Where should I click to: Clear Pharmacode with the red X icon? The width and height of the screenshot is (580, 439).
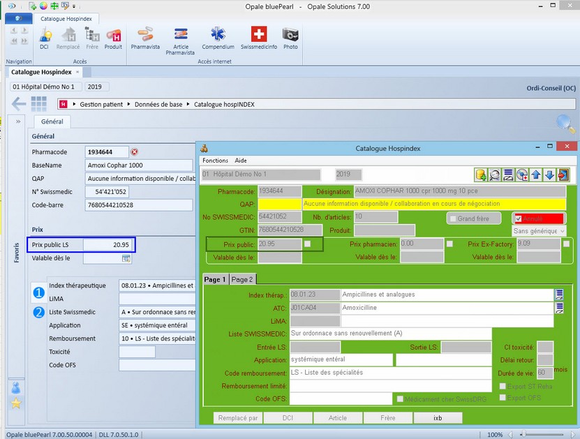pos(135,152)
